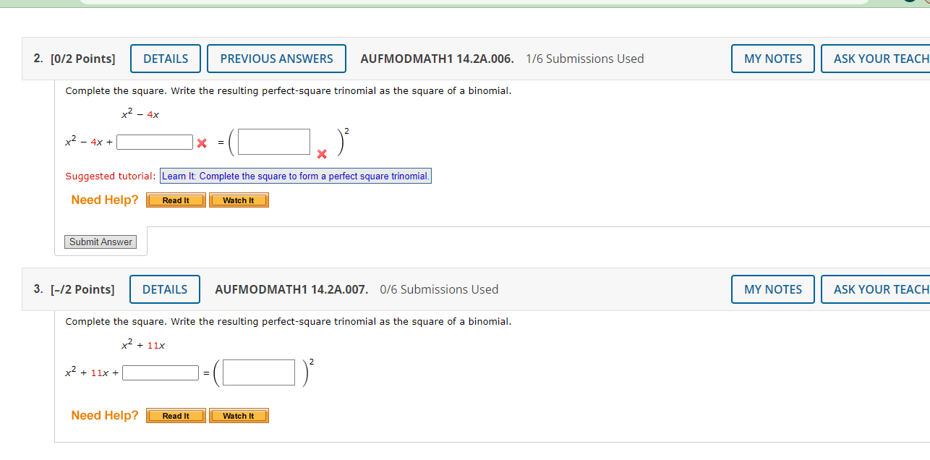This screenshot has height=460, width=930.
Task: Open MY NOTES for question 3
Action: tap(772, 289)
